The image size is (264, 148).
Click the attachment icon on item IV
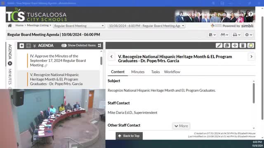46,66
